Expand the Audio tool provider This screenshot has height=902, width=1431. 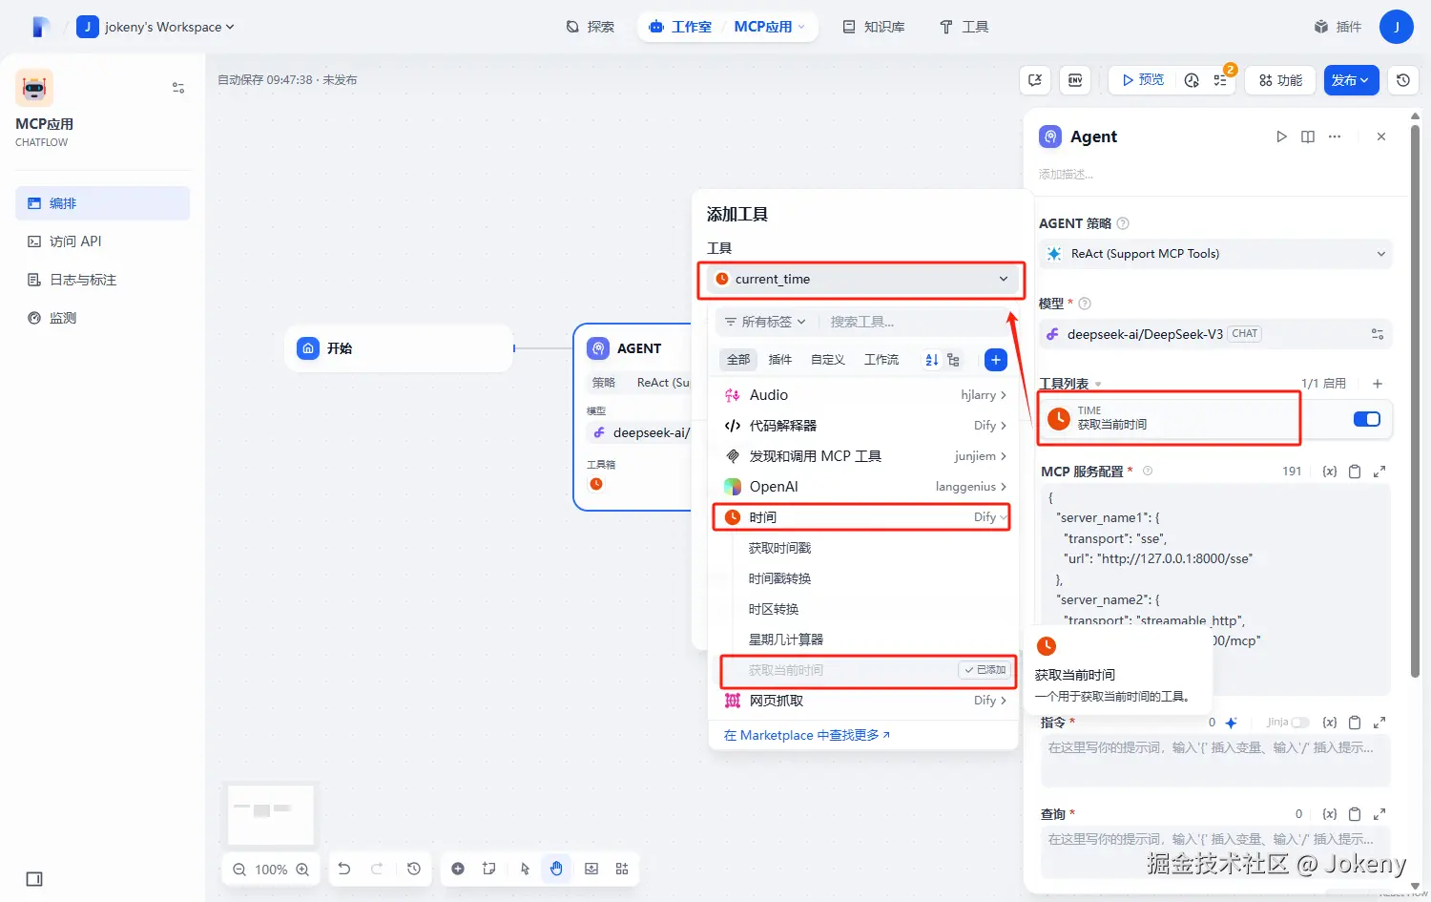pyautogui.click(x=865, y=395)
